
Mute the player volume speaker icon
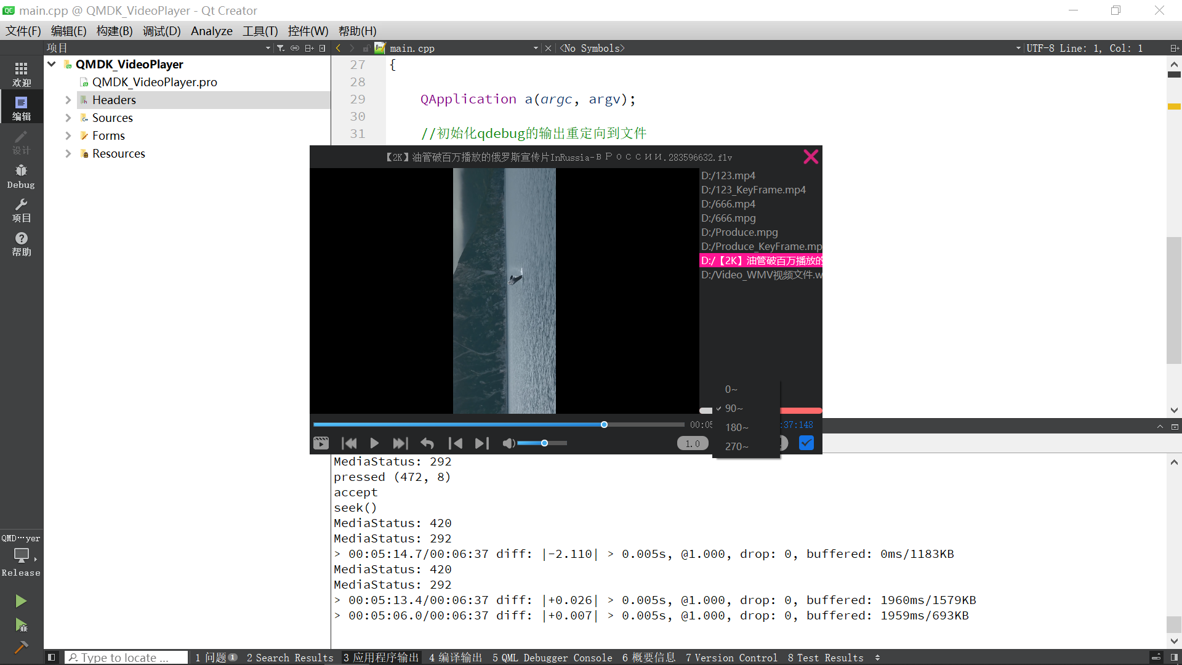[x=508, y=443]
